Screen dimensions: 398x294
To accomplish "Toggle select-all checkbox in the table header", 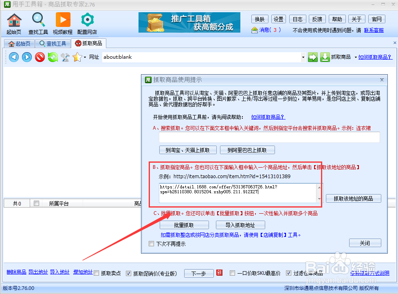I will coord(37,203).
